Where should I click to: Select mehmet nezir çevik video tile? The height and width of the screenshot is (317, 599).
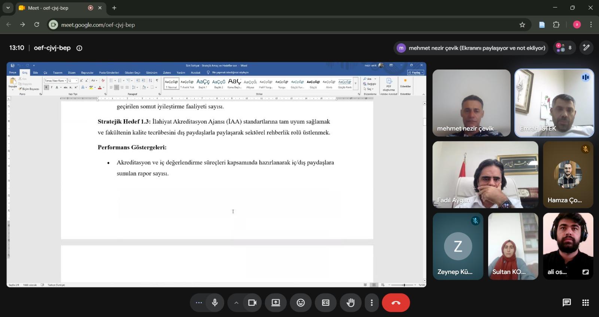[x=471, y=103]
